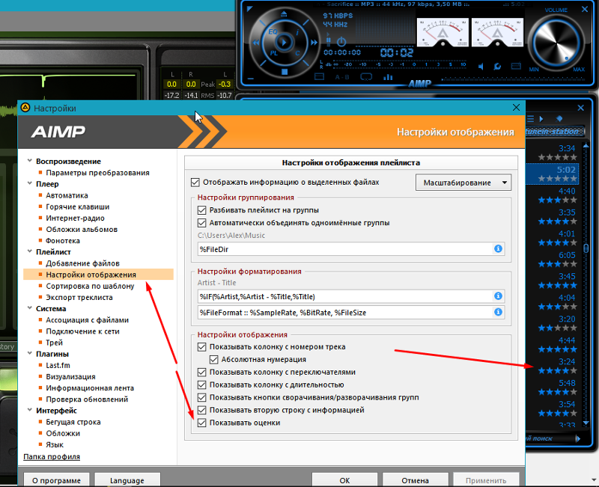Toggle Показывать колонку с переключателями

pyautogui.click(x=201, y=372)
